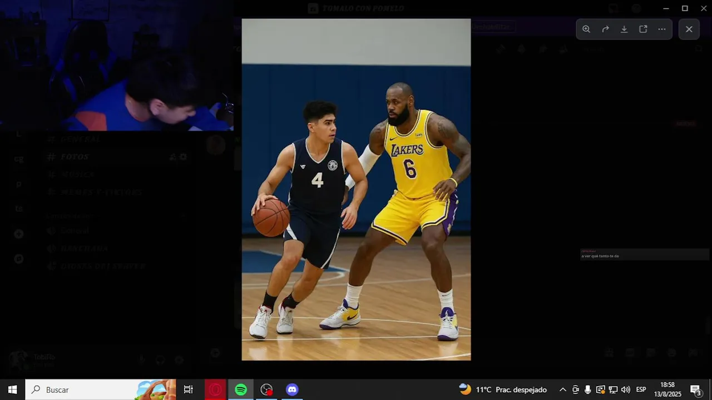Click create invite icon for FOTOS
Viewport: 712px width, 400px height.
[x=173, y=157]
